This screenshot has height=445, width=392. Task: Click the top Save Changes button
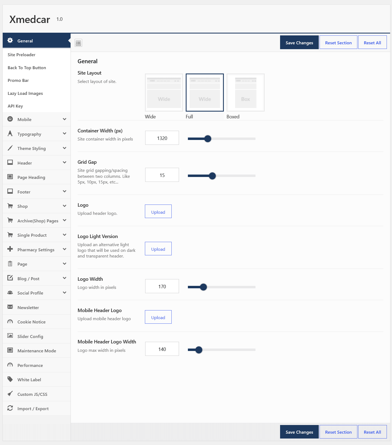point(299,42)
